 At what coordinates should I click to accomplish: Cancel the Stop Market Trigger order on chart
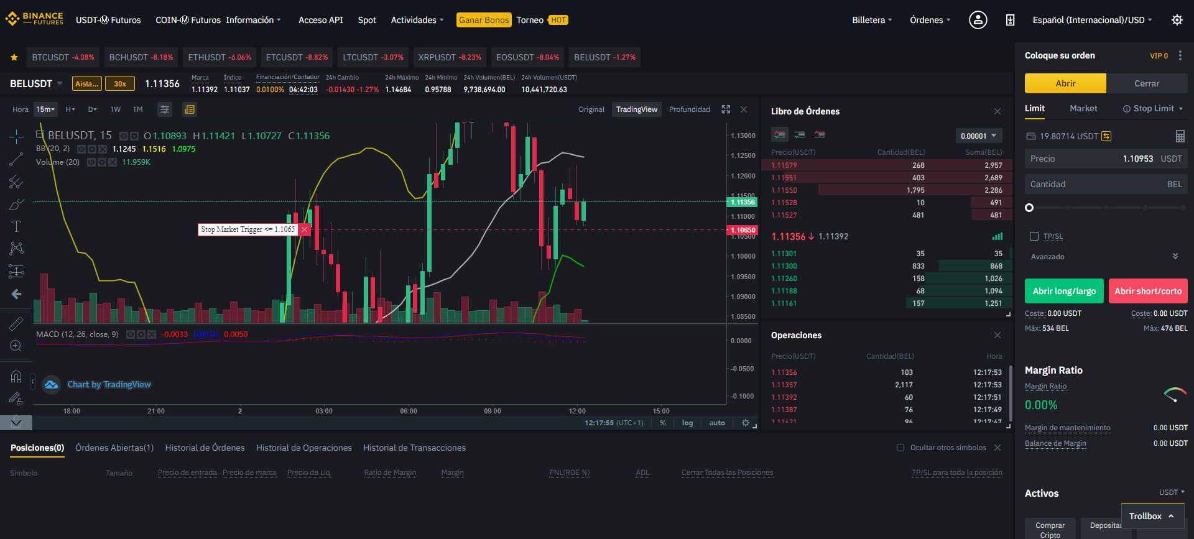(305, 229)
